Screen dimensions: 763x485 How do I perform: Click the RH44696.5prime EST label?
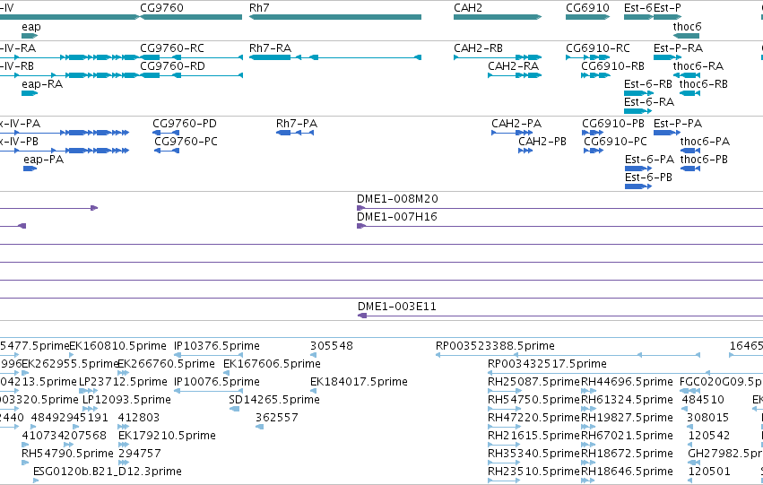coord(627,382)
